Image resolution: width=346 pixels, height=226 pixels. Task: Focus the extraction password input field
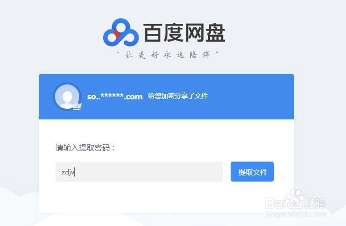[x=139, y=172]
